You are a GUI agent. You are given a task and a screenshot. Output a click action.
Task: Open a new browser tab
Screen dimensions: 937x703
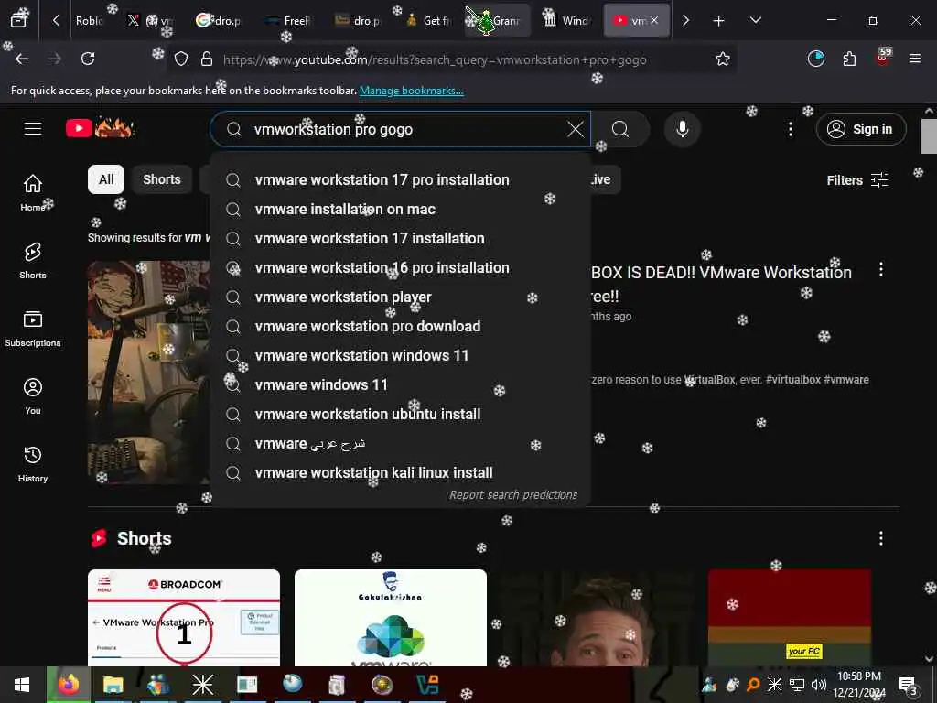[718, 21]
